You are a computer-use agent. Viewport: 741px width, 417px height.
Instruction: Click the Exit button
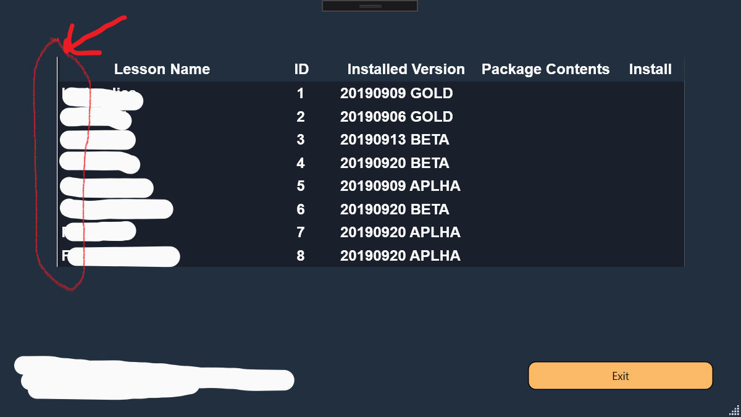pyautogui.click(x=620, y=376)
